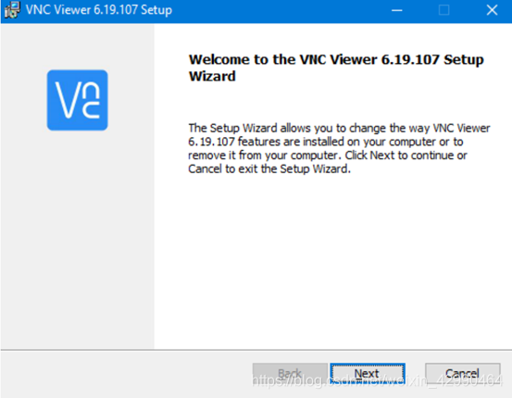The image size is (512, 398).
Task: Minimize the VNC Viewer Setup window
Action: 397,10
